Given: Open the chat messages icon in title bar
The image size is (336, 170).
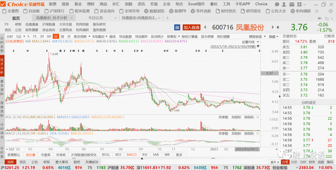Looking at the screenshot, I should (x=277, y=4).
